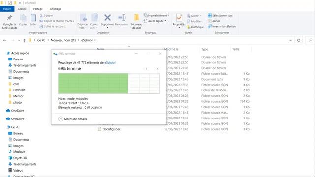Open Vidéos under Ce PC
The width and height of the screenshot is (315, 177).
pyautogui.click(x=18, y=170)
